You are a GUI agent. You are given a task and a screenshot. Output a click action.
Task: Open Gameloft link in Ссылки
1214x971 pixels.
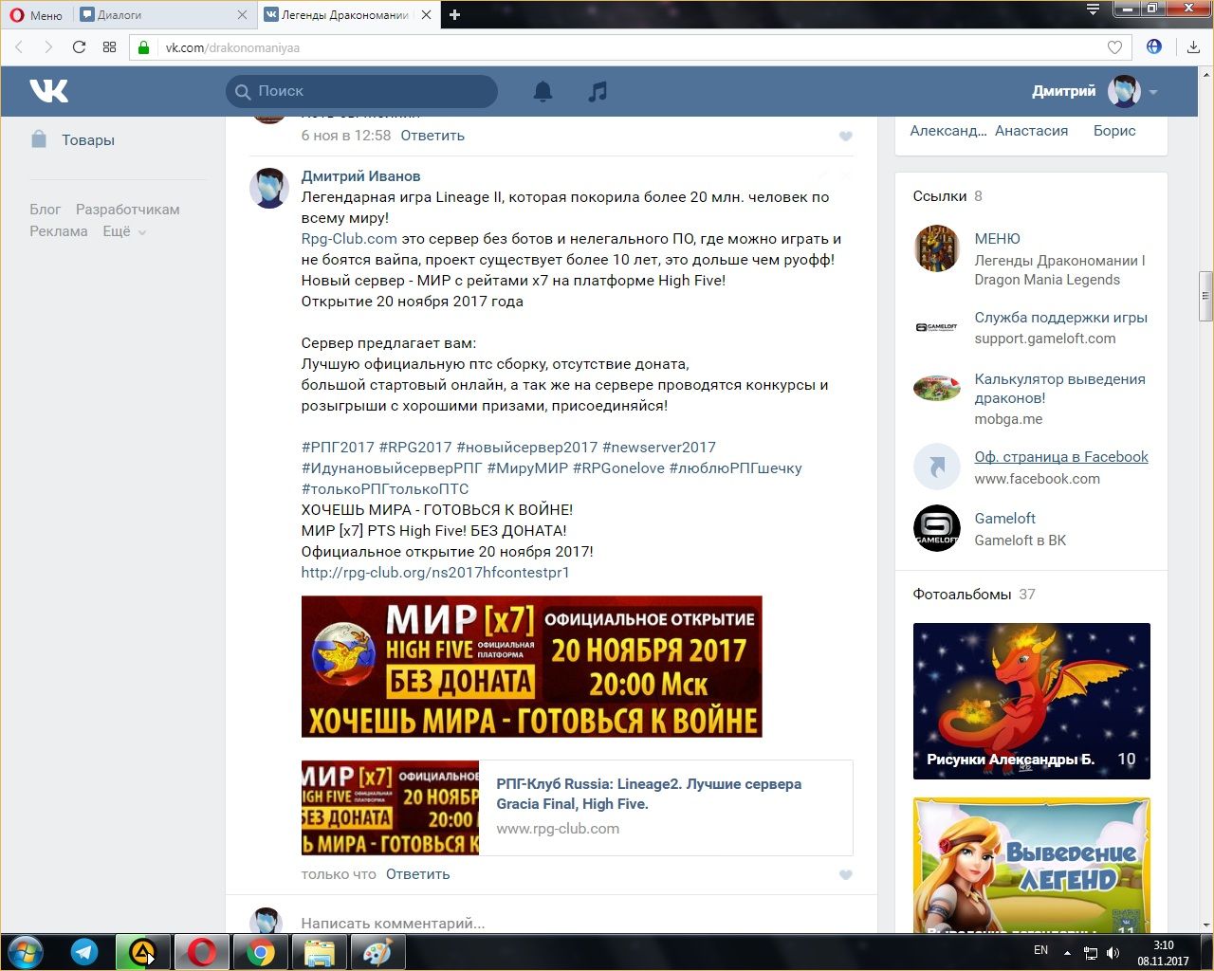pyautogui.click(x=1004, y=519)
